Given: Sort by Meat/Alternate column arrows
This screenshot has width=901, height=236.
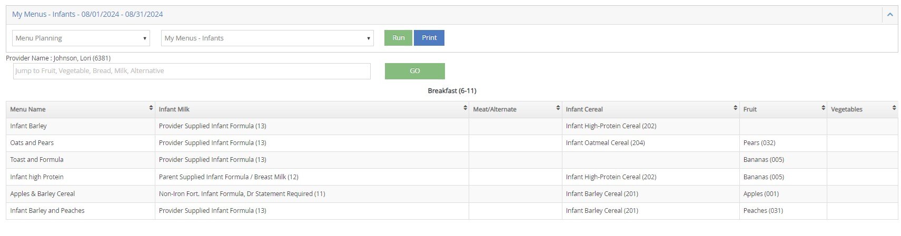Looking at the screenshot, I should click(x=558, y=108).
